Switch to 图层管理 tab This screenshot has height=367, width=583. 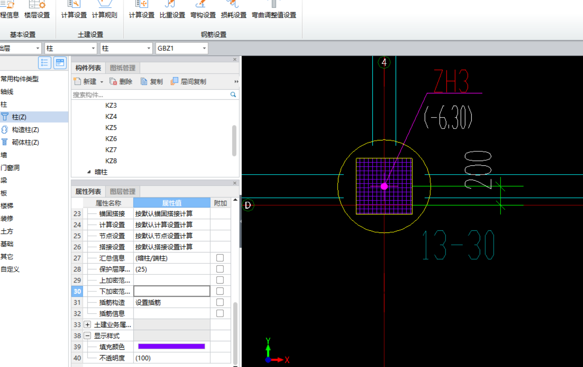point(123,192)
